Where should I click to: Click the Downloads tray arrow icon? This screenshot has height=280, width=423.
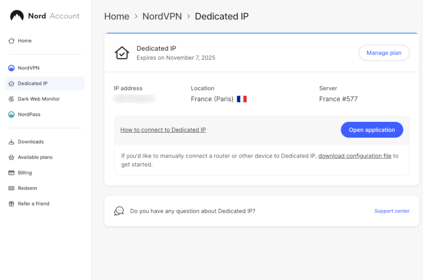pos(11,142)
